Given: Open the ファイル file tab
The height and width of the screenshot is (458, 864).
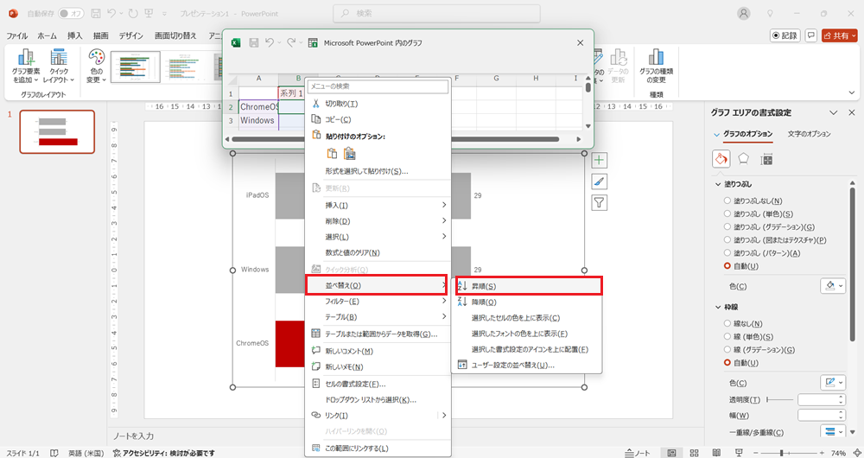Looking at the screenshot, I should point(16,35).
